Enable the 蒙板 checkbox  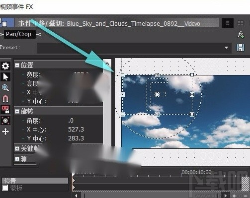pos(5,188)
